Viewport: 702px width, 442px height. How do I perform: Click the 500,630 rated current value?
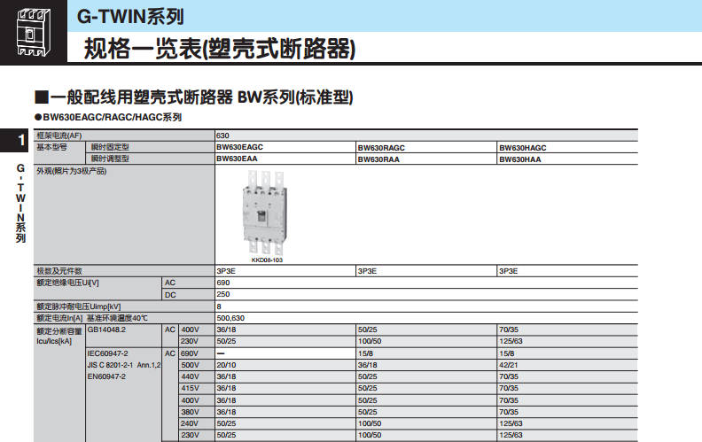[x=230, y=317]
